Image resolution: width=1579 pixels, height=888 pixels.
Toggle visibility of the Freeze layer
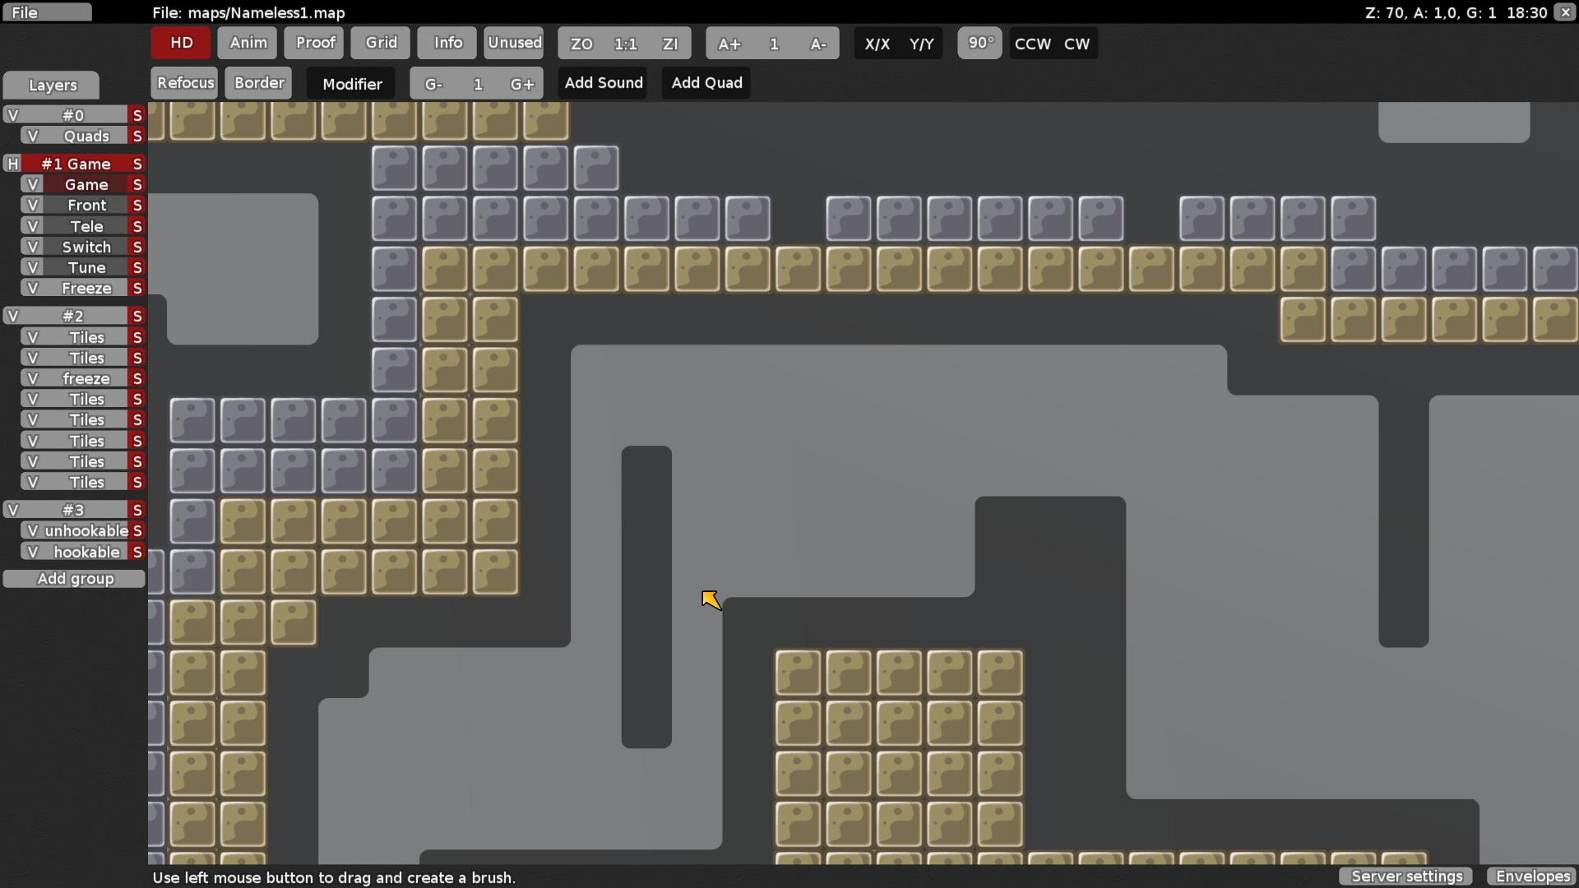tap(33, 288)
